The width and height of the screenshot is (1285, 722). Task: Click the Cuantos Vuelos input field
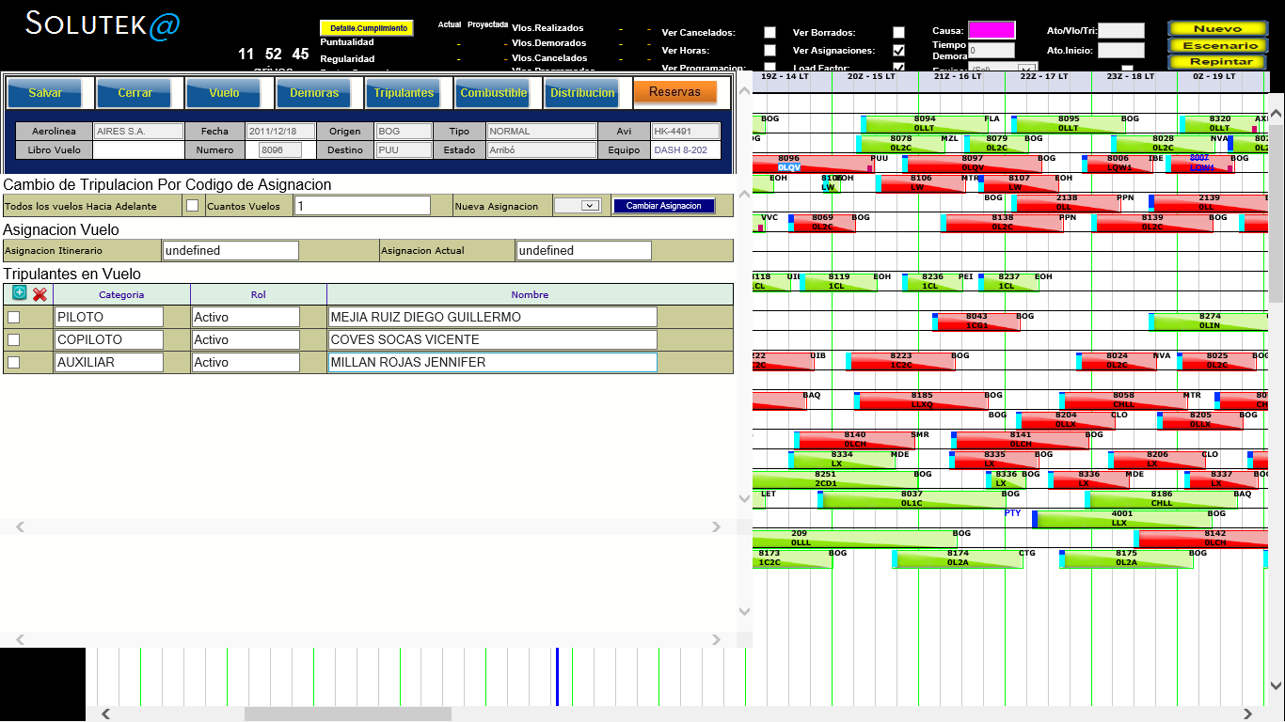[362, 206]
